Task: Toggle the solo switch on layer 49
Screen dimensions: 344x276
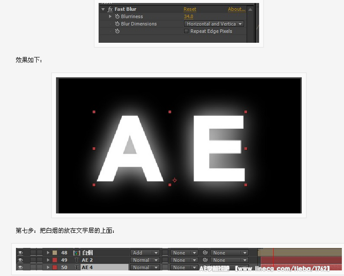Action: 33,260
